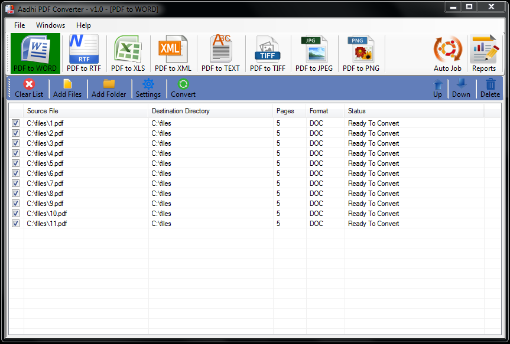Toggle the checkbox for 3.pdf

15,143
